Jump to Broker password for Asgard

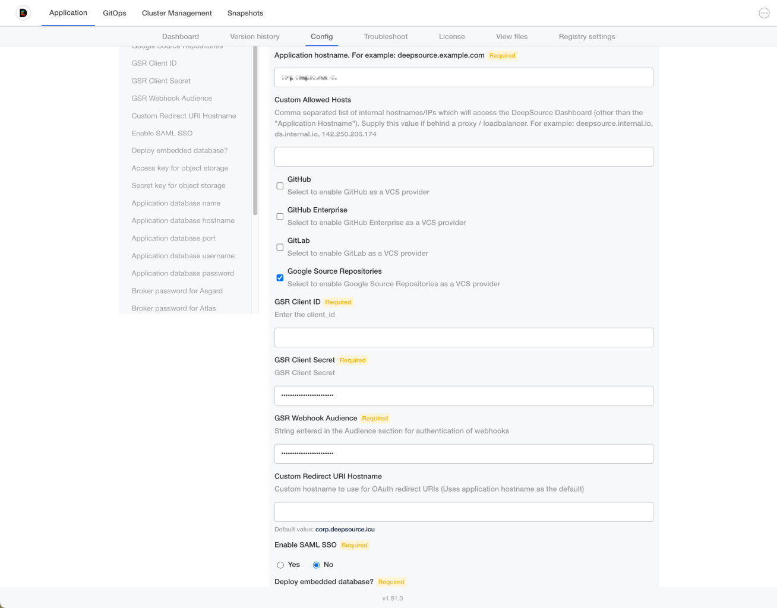(x=177, y=291)
